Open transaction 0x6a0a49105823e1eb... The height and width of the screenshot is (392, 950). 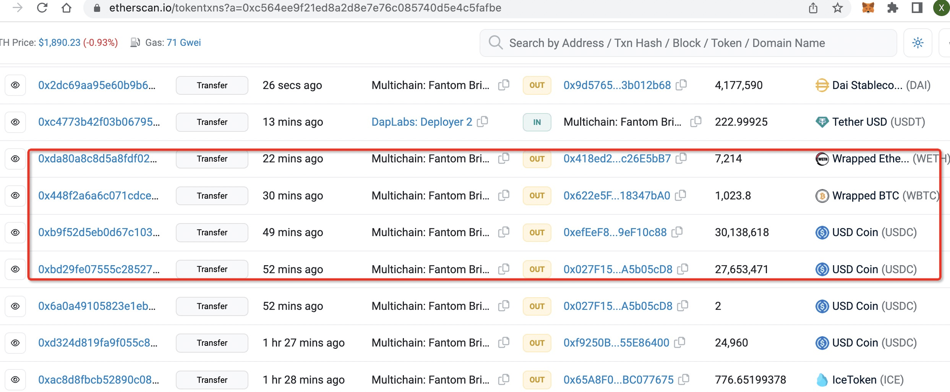coord(97,306)
